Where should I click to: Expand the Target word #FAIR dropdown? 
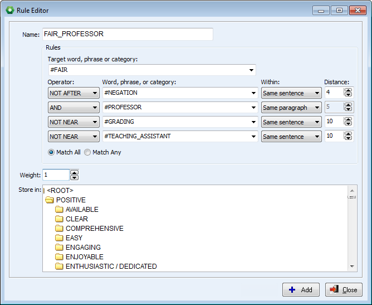pos(252,70)
